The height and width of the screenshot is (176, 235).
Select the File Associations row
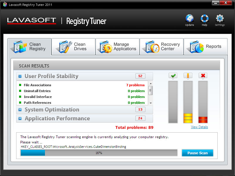tap(82, 85)
